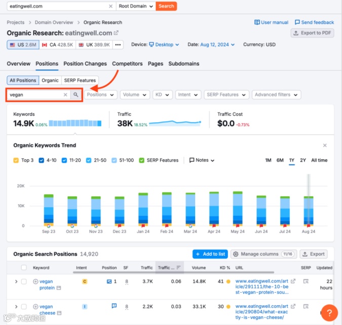Check the vegan protein row checkbox
This screenshot has width=342, height=325.
(24, 282)
